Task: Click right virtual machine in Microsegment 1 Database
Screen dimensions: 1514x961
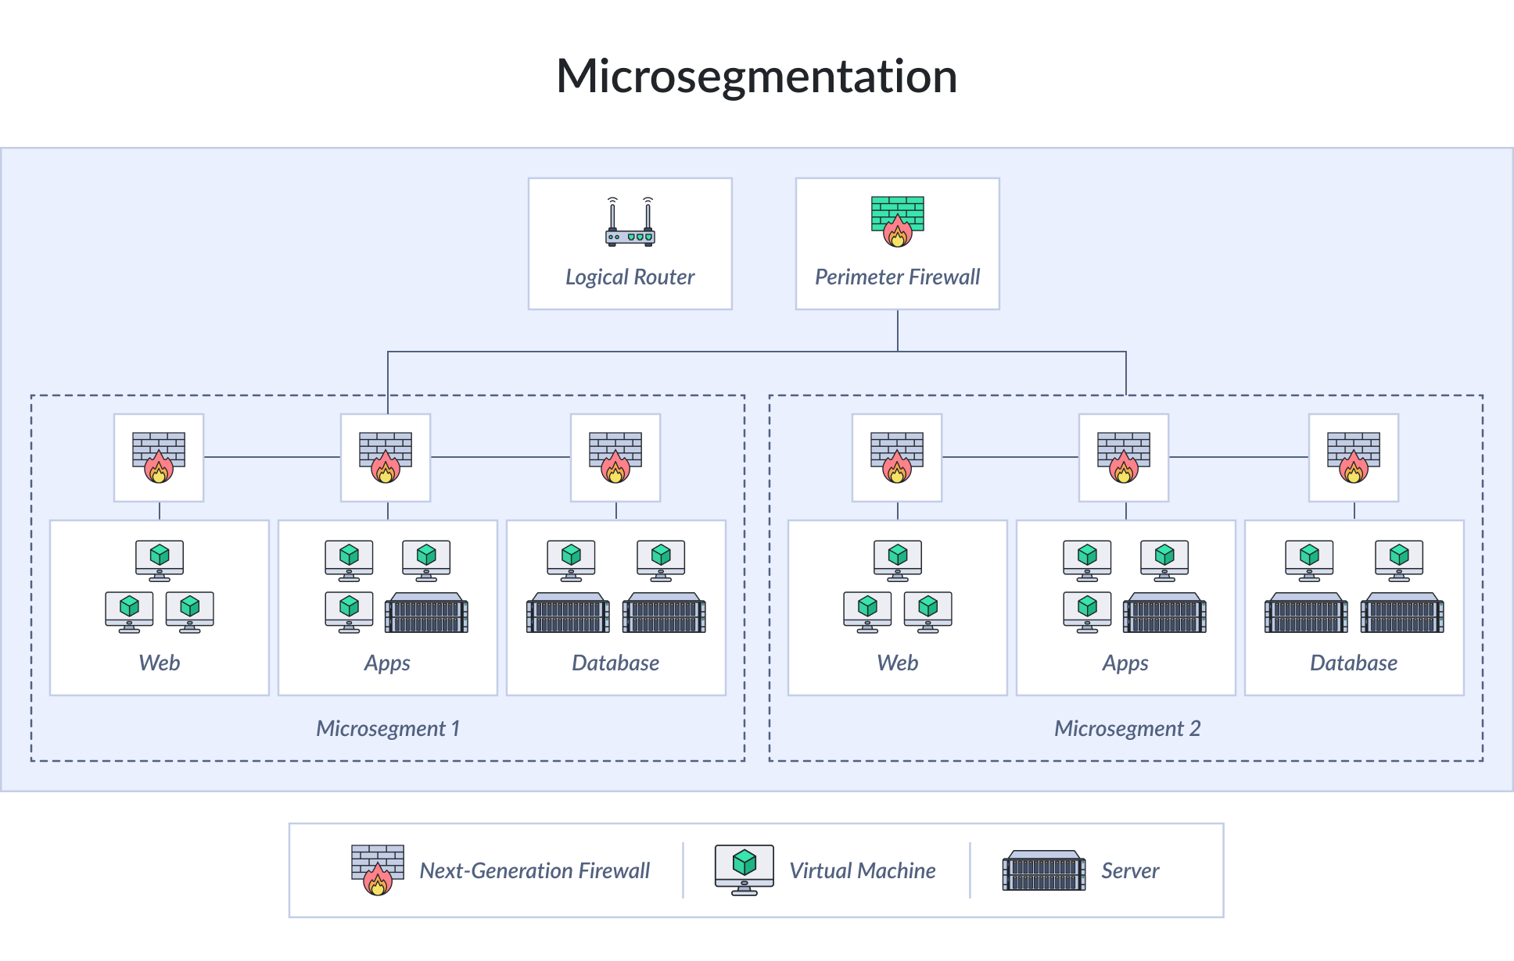Action: pyautogui.click(x=661, y=561)
